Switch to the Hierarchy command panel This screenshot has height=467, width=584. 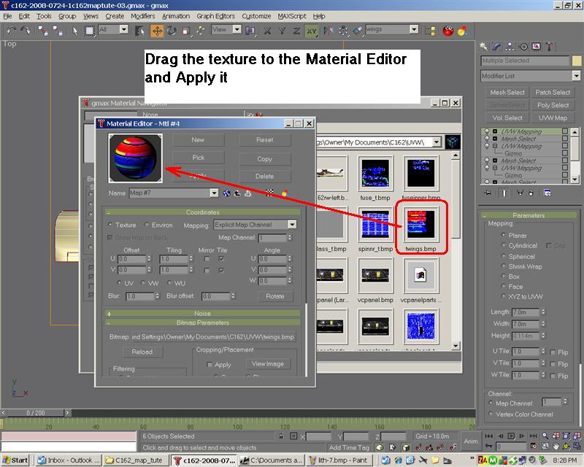510,47
